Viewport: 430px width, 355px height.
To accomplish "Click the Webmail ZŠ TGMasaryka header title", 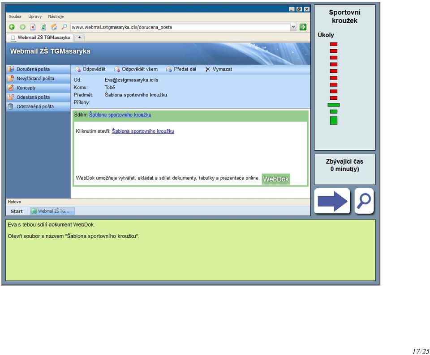I will click(x=50, y=51).
